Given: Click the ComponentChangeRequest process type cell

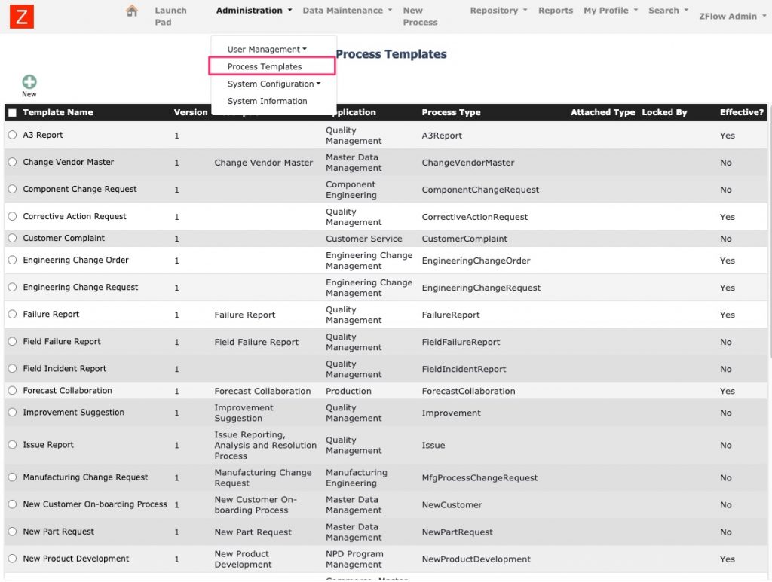Looking at the screenshot, I should tap(480, 190).
